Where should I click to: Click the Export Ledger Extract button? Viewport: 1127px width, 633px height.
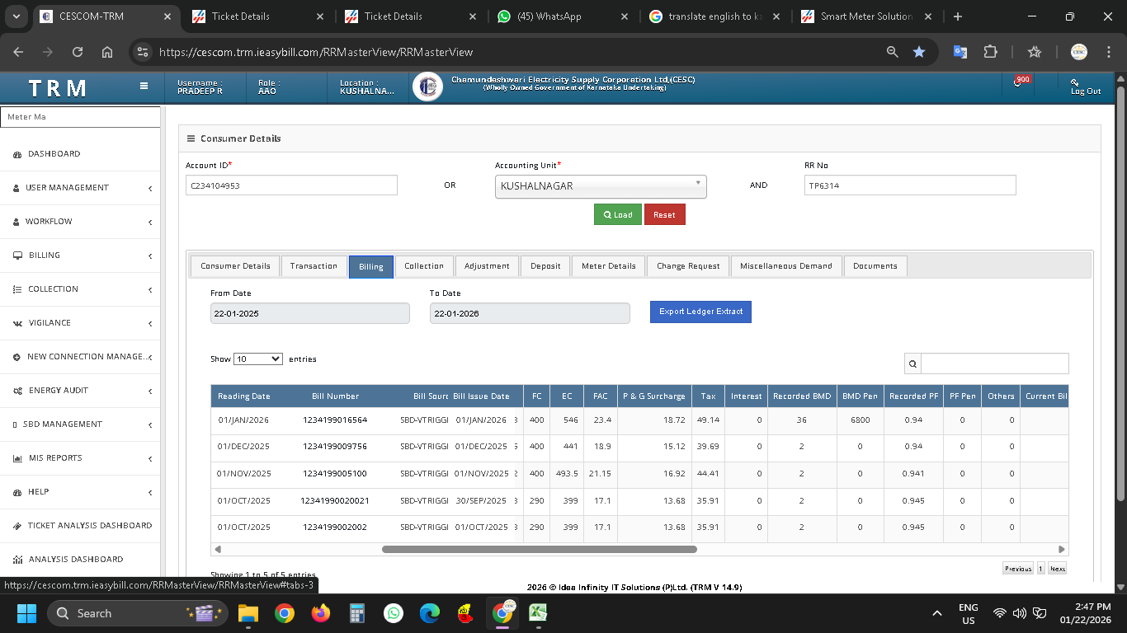(700, 312)
